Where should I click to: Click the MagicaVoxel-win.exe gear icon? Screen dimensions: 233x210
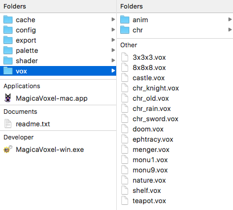[x=8, y=149]
